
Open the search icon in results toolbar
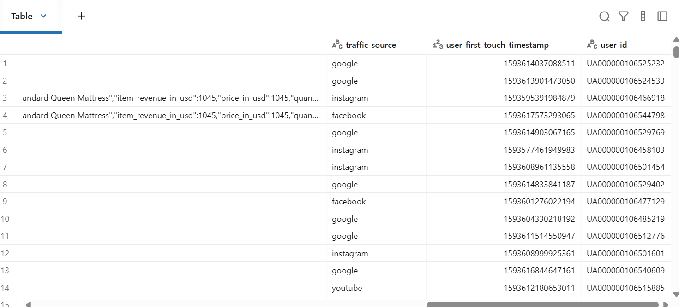(x=604, y=17)
